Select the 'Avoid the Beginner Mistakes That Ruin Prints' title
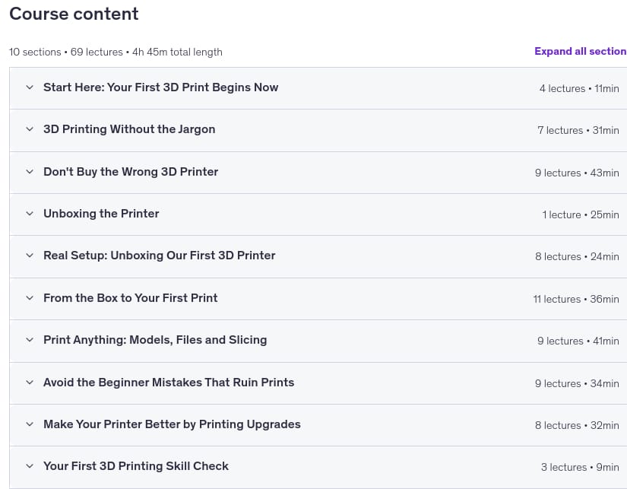Image resolution: width=627 pixels, height=489 pixels. (169, 383)
